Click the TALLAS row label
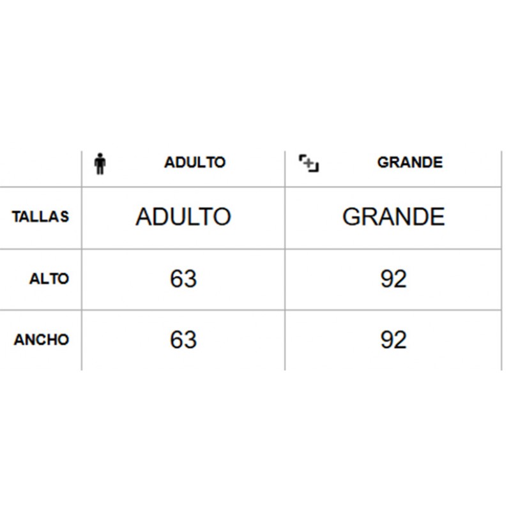 (41, 217)
